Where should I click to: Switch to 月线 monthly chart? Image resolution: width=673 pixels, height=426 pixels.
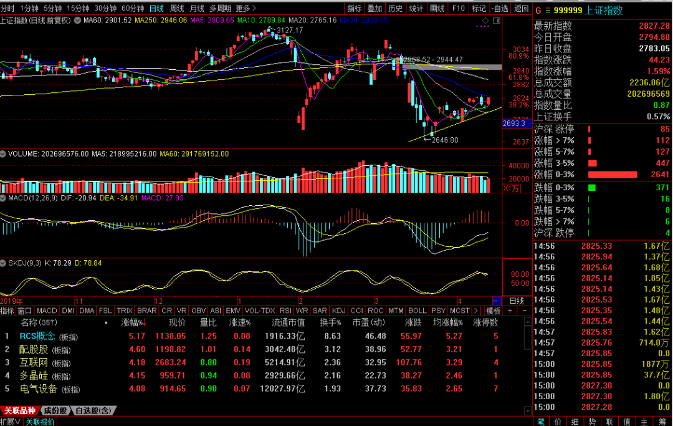coord(197,8)
